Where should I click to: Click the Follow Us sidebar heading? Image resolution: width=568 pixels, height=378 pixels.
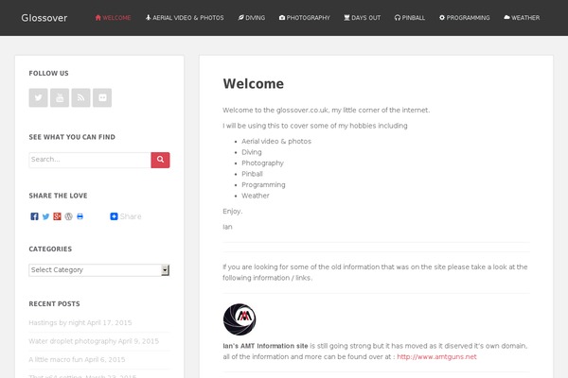48,73
